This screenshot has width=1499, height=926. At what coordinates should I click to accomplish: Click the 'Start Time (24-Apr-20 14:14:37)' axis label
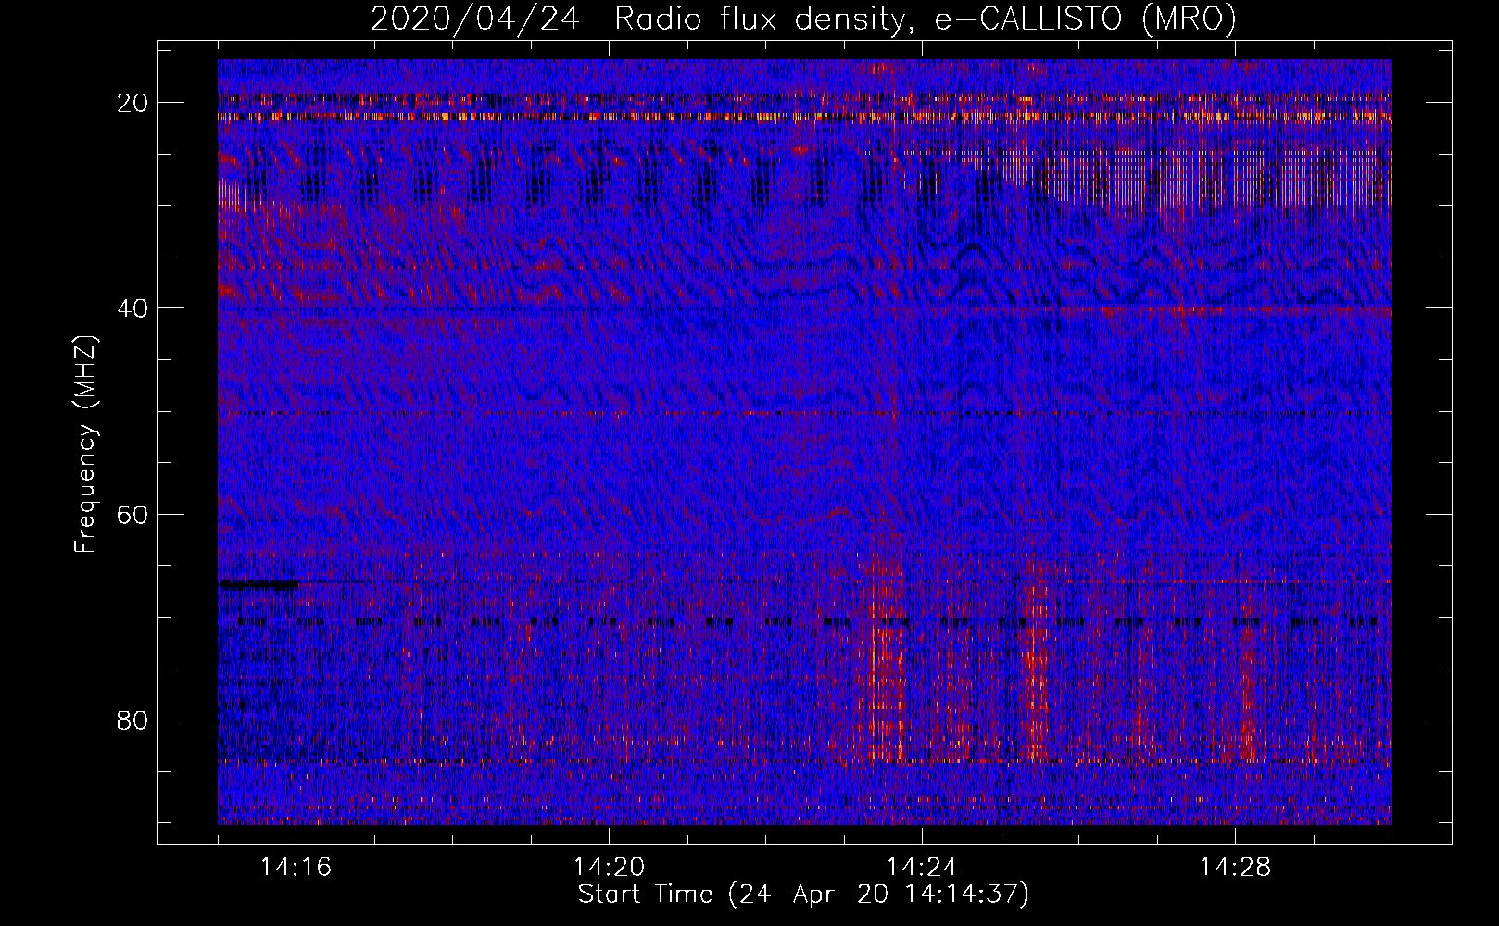point(803,895)
